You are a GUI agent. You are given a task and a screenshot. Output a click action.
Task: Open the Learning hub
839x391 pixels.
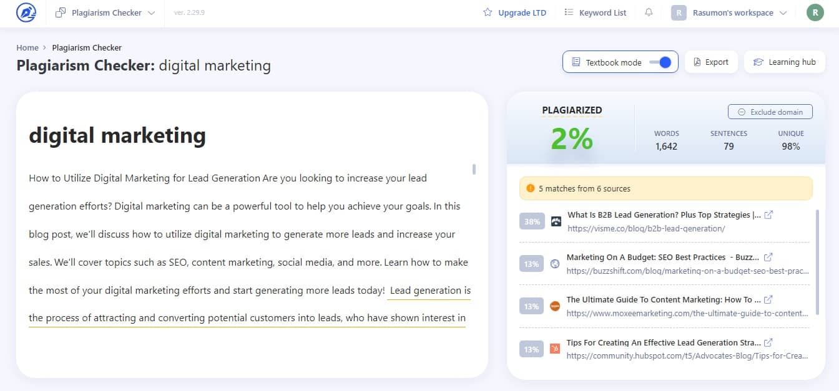click(784, 62)
